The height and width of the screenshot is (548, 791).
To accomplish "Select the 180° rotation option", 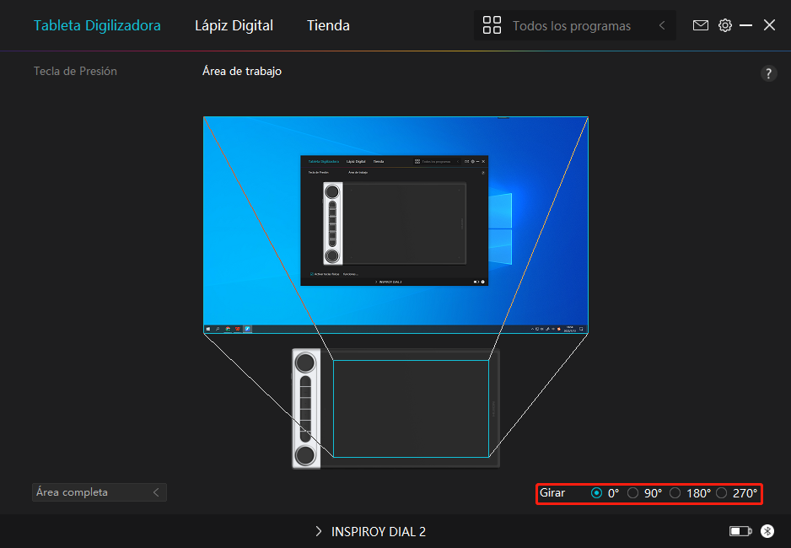I will 675,493.
